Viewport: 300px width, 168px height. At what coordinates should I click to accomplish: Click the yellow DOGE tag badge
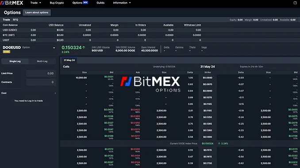pyautogui.click(x=7, y=52)
